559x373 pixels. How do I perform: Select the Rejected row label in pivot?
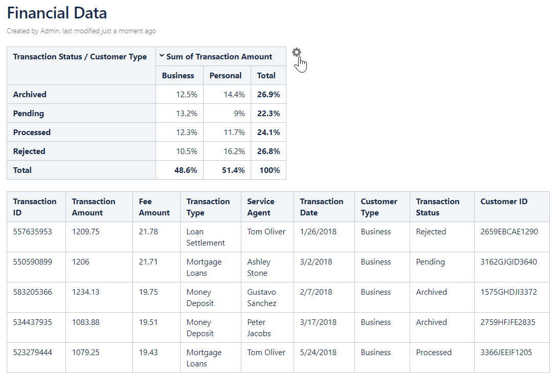point(29,151)
